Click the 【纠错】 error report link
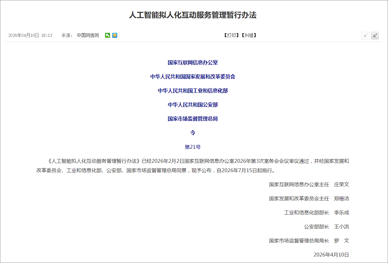 pos(249,35)
